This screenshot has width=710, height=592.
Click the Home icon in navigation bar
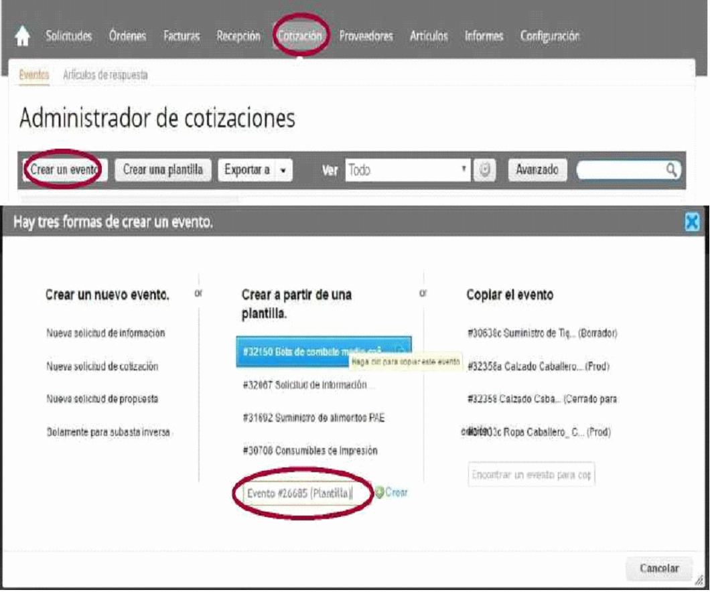pos(22,38)
